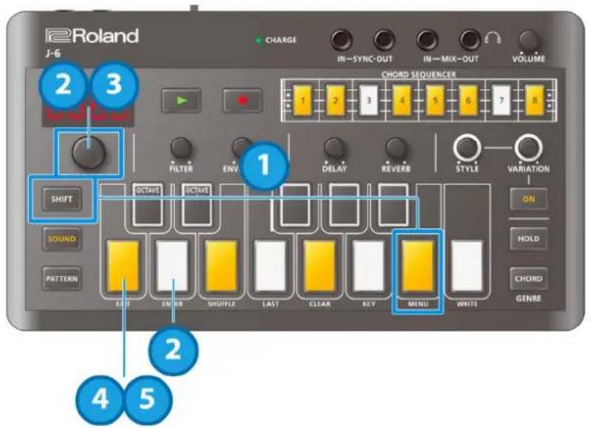Click the Roland logo
Image resolution: width=591 pixels, height=428 pixels.
tap(92, 36)
